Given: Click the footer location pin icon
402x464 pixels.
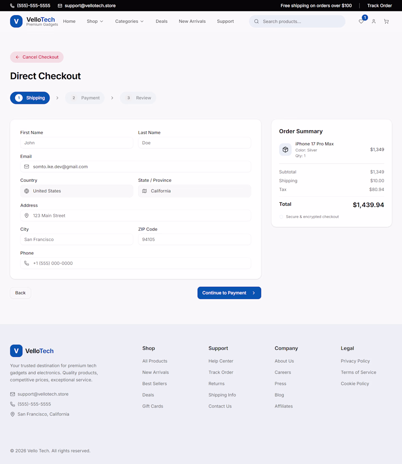Looking at the screenshot, I should [12, 414].
